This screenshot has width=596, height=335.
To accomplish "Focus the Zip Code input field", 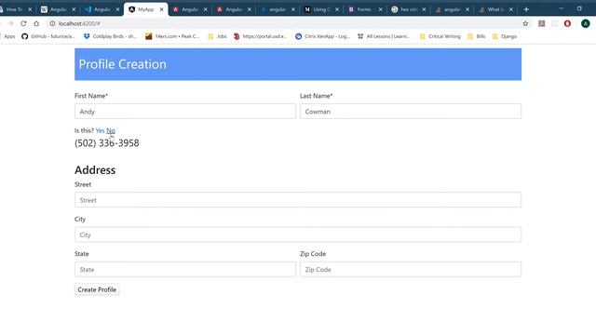I will click(411, 269).
